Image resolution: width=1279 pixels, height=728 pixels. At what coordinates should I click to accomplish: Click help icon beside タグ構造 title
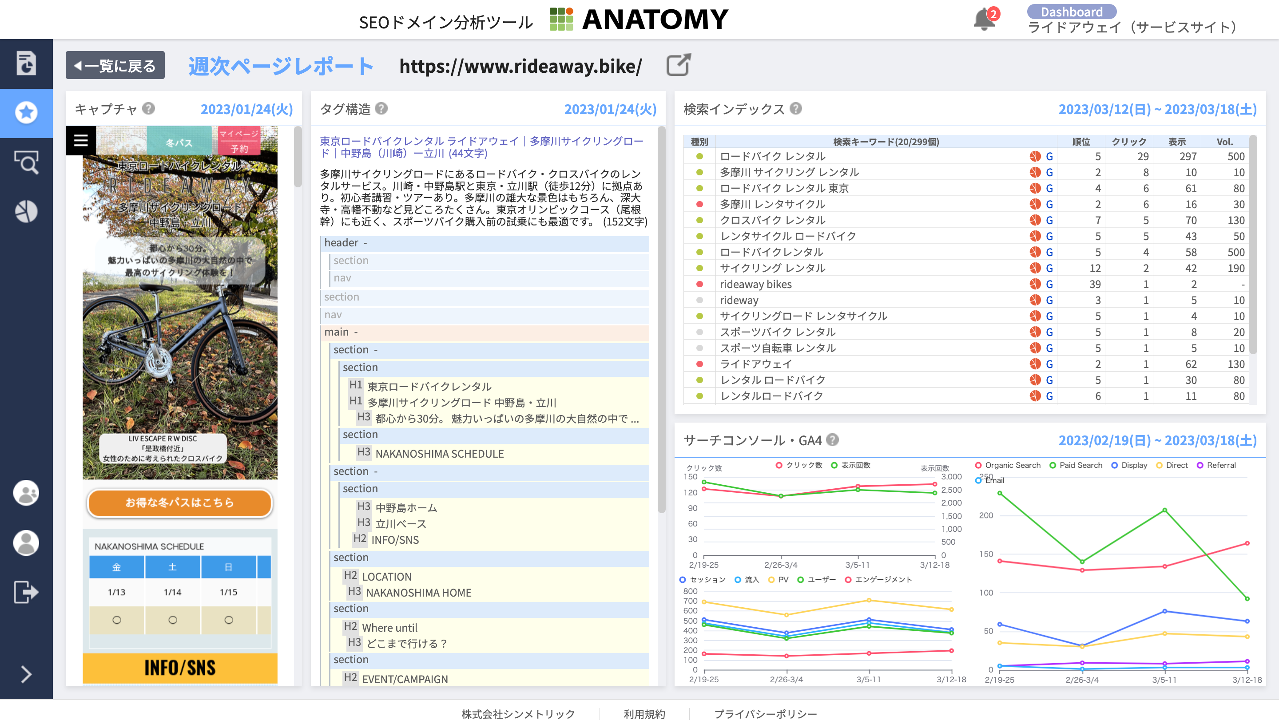coord(381,108)
